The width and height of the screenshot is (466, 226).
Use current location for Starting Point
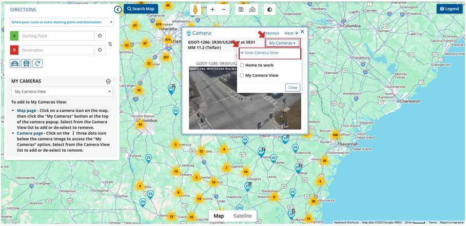point(101,36)
